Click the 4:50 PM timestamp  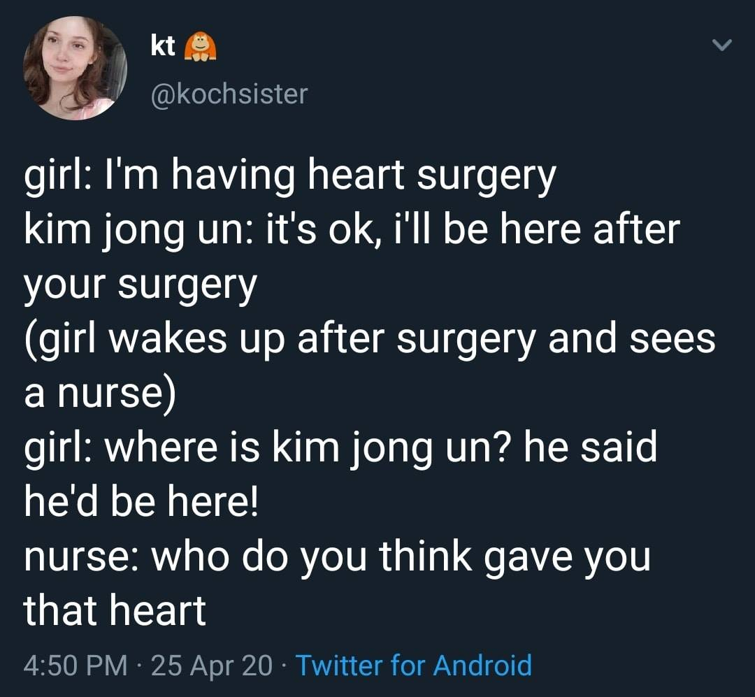tap(75, 664)
